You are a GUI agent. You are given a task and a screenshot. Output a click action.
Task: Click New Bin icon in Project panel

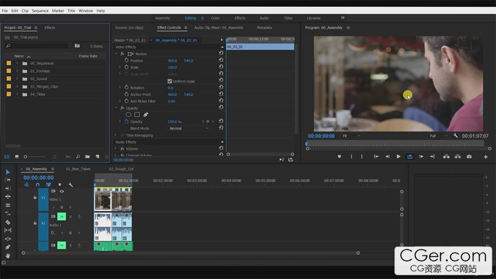[x=87, y=157]
